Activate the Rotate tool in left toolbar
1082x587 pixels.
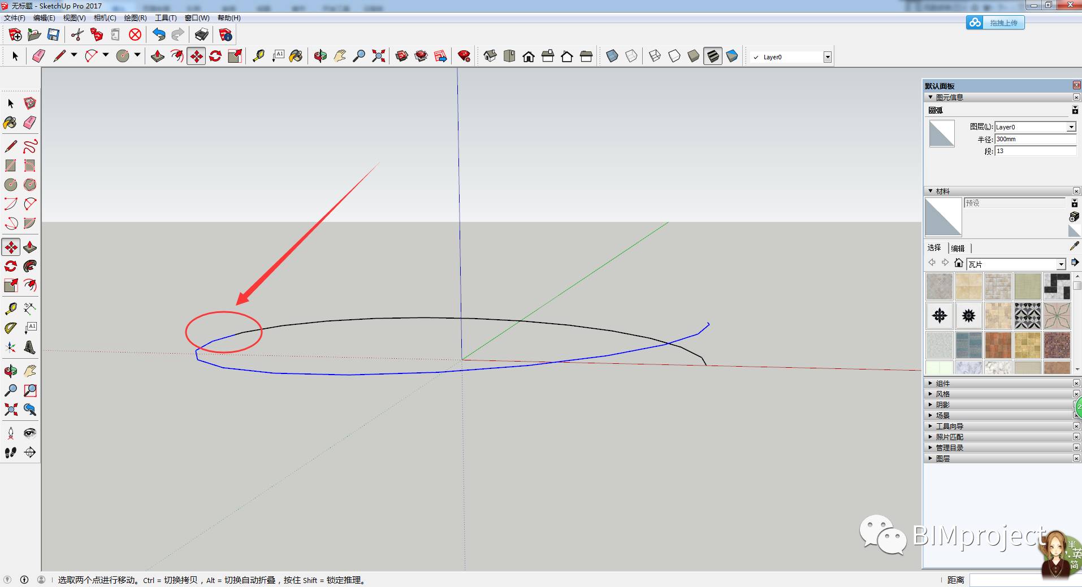(11, 266)
